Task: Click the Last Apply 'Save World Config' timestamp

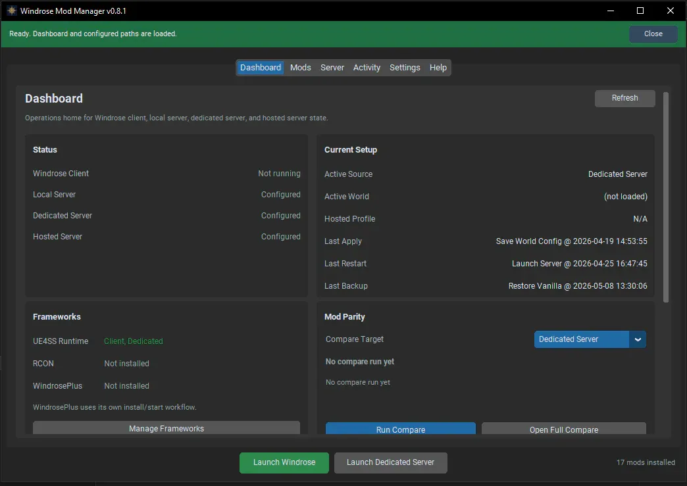Action: (571, 241)
